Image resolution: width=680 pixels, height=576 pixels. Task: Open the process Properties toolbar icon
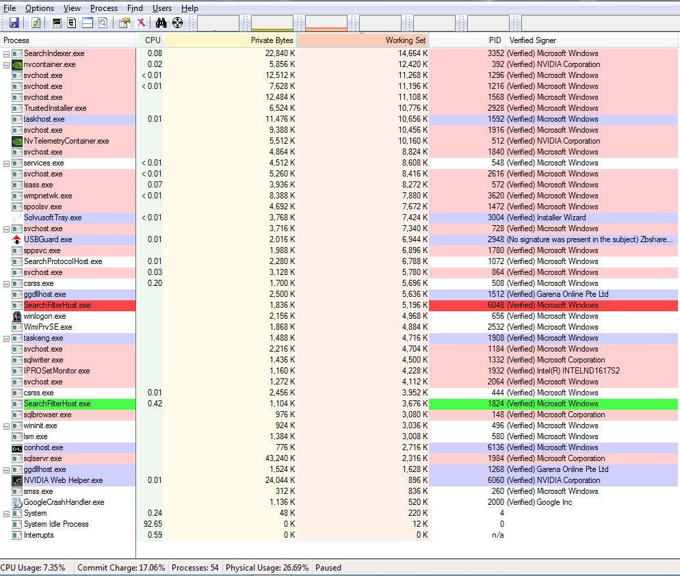tap(125, 23)
